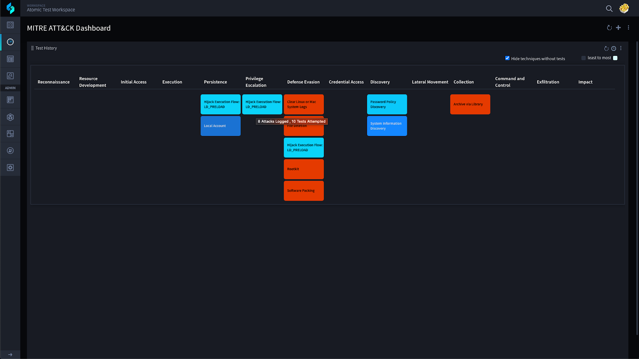Click the Initial Access column header
The image size is (639, 359).
tap(133, 82)
